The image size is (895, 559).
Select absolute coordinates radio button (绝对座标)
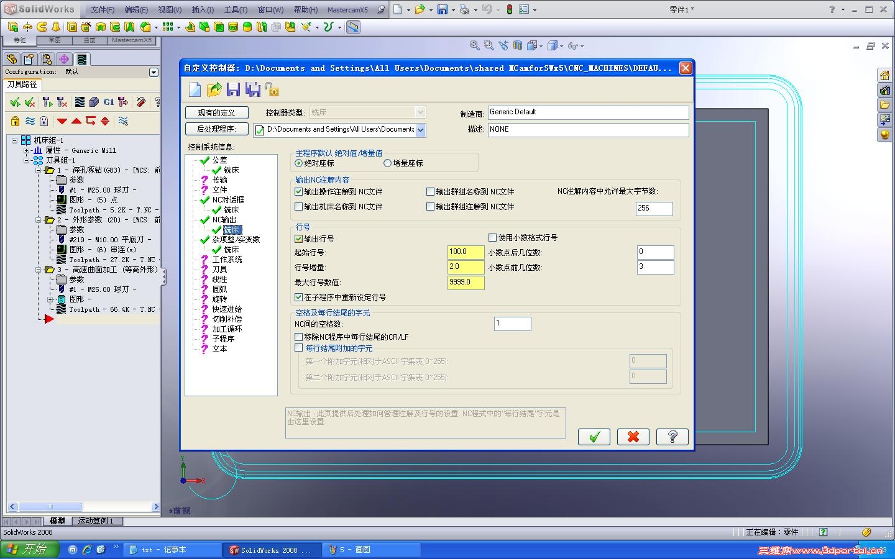299,163
